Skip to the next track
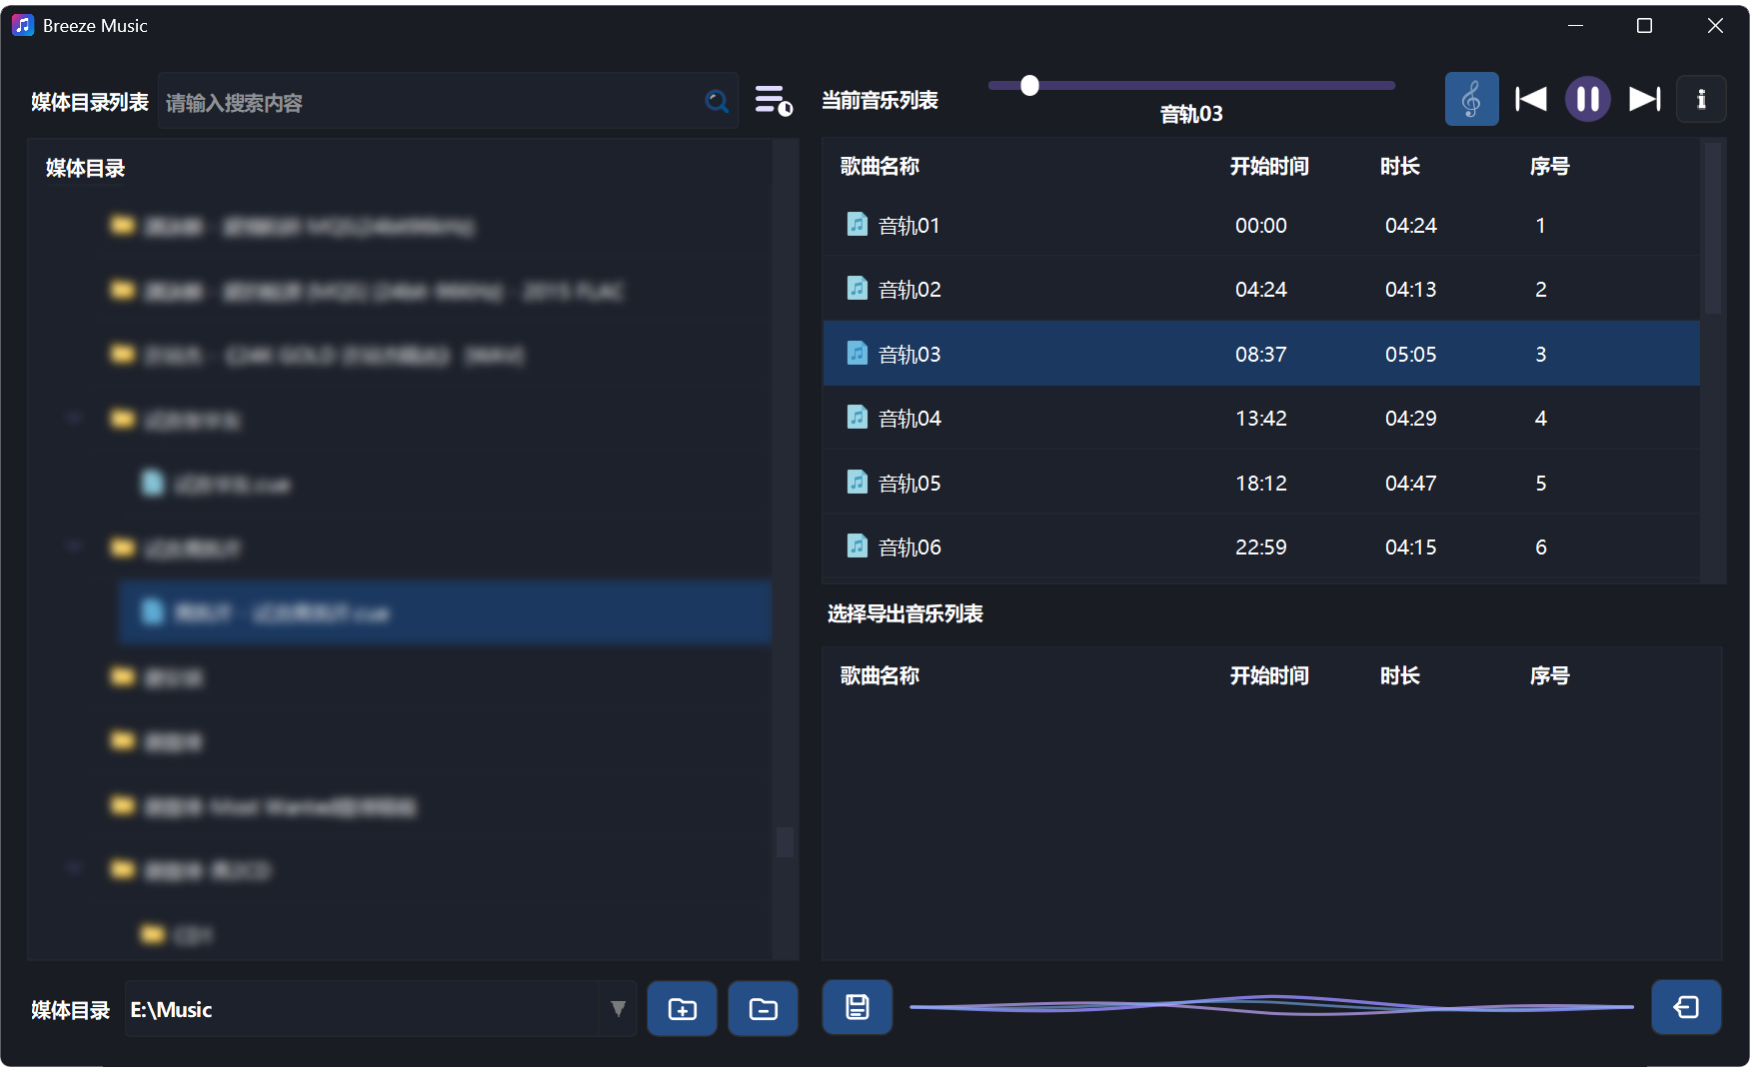Viewport: 1750px width, 1076px height. (x=1644, y=99)
